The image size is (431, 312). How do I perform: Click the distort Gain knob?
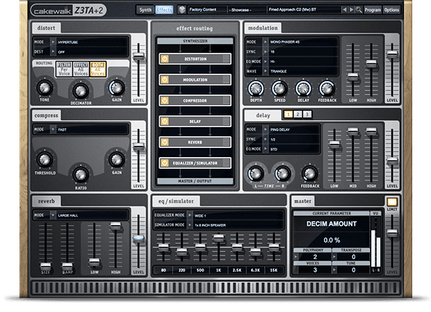pos(117,88)
